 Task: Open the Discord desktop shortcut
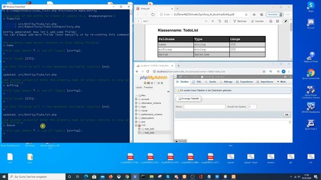(x=311, y=23)
